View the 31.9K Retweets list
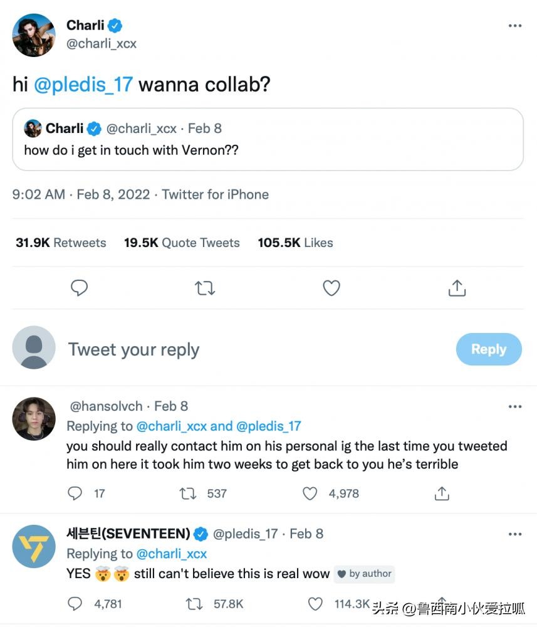This screenshot has width=537, height=627. pyautogui.click(x=61, y=243)
